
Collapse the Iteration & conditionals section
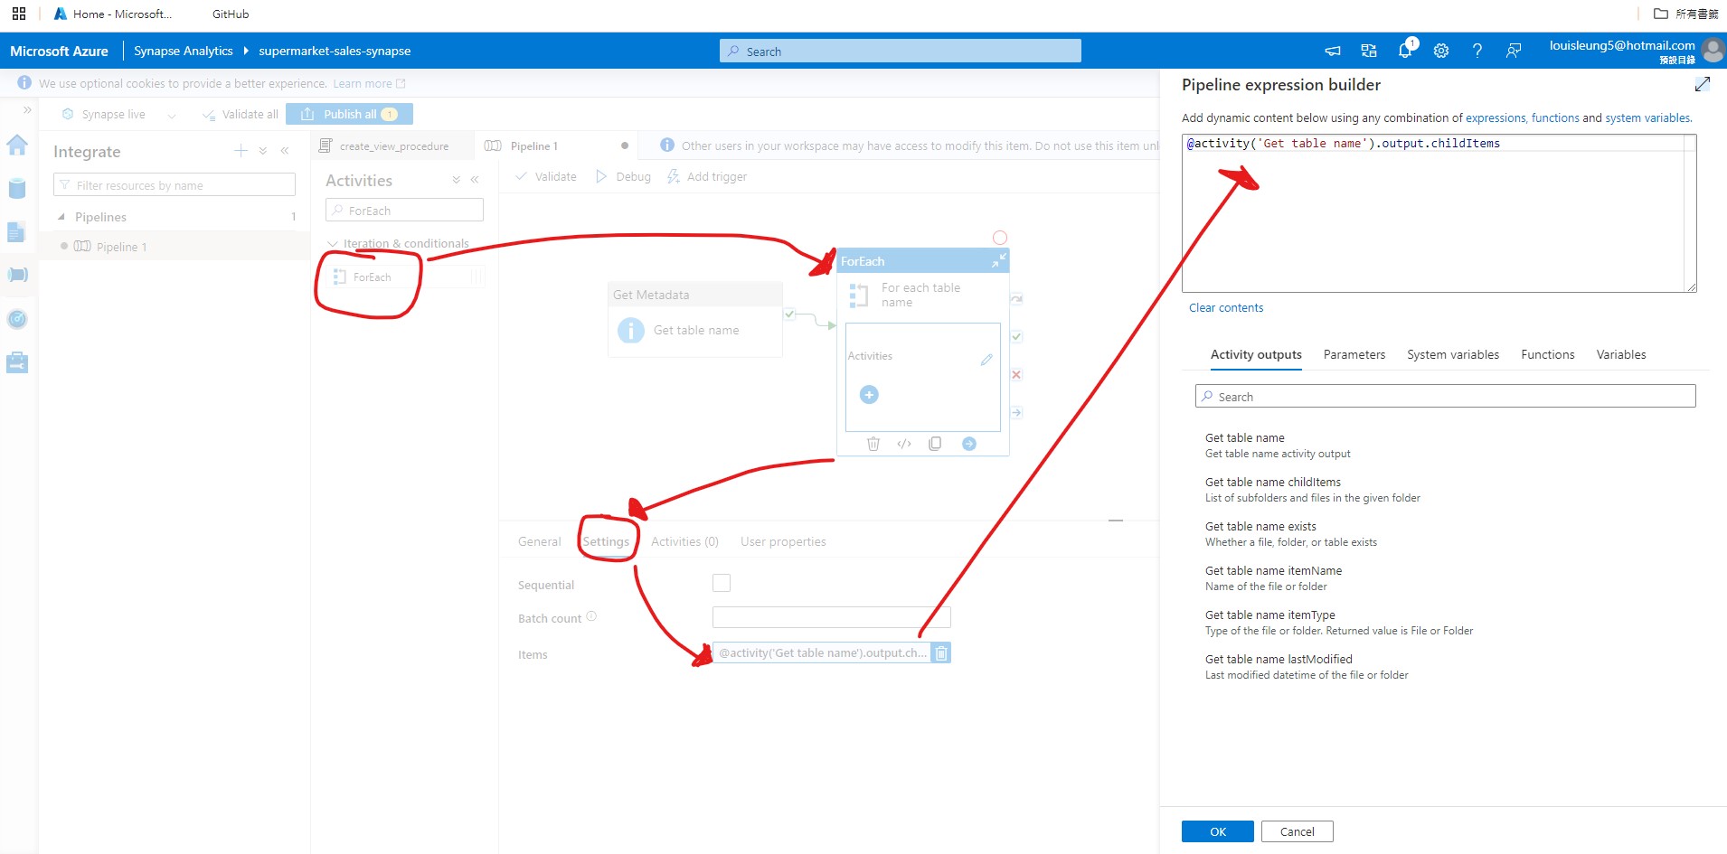click(335, 243)
